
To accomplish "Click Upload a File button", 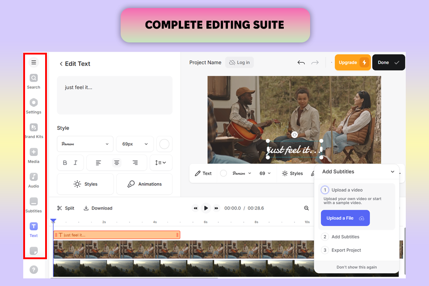I will [345, 218].
